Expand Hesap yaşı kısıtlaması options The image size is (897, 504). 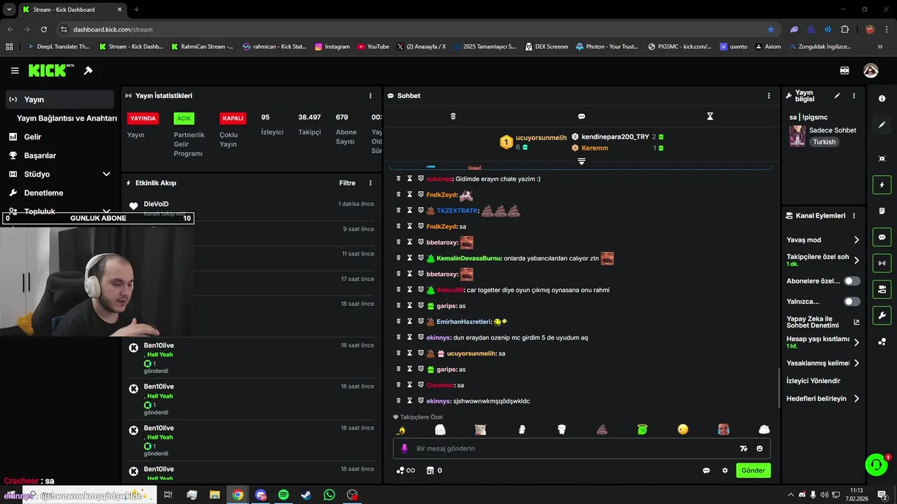[856, 342]
